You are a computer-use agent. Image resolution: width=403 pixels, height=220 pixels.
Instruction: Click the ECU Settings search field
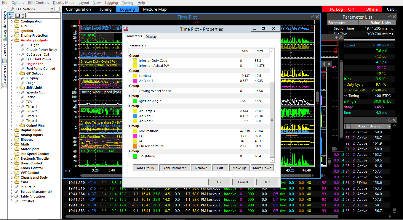click(x=44, y=15)
